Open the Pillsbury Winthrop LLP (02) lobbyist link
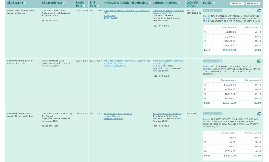This screenshot has width=269, height=162. click(x=117, y=113)
